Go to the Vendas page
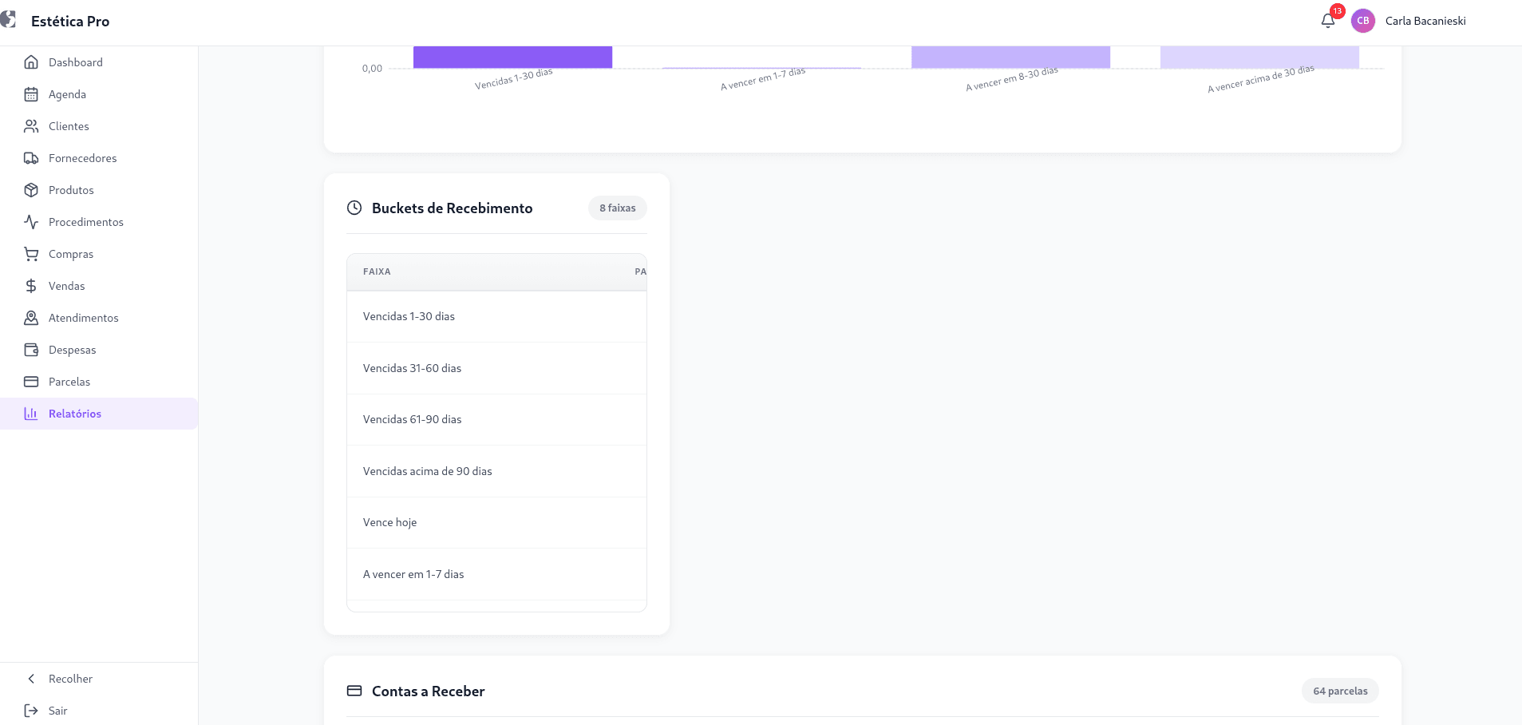Screen dimensions: 1522x725 [99, 286]
